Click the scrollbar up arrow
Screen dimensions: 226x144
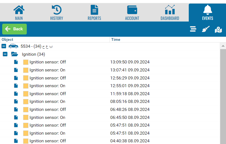coord(223,46)
